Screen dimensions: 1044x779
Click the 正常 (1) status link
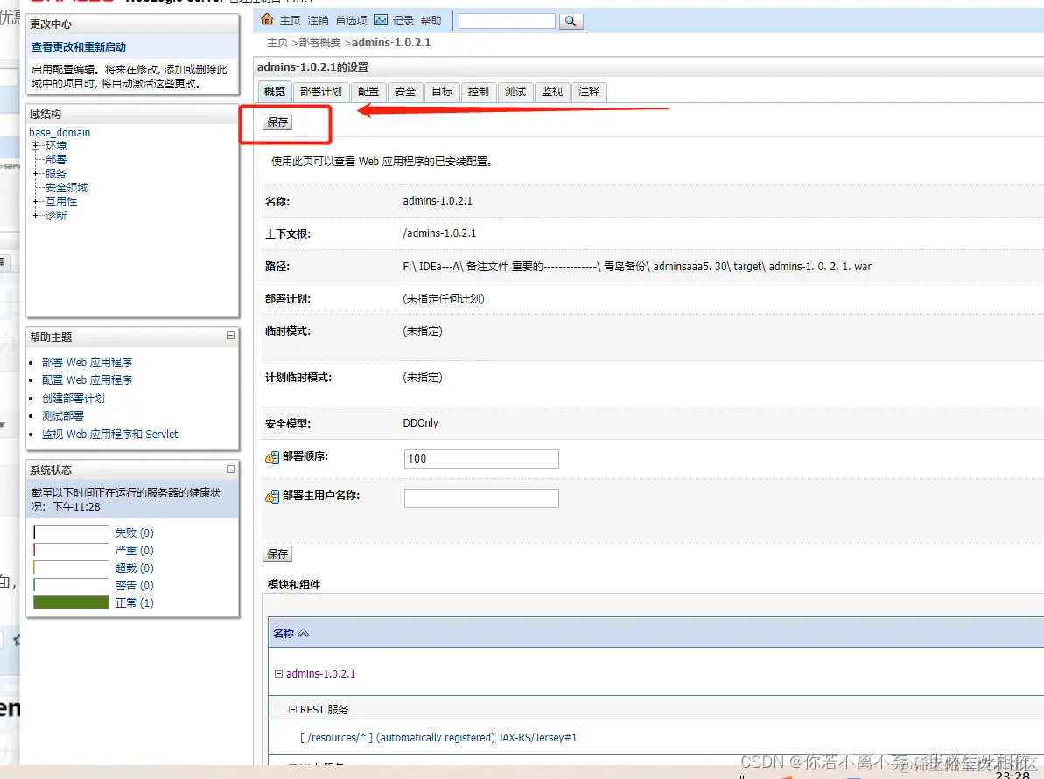pos(135,602)
